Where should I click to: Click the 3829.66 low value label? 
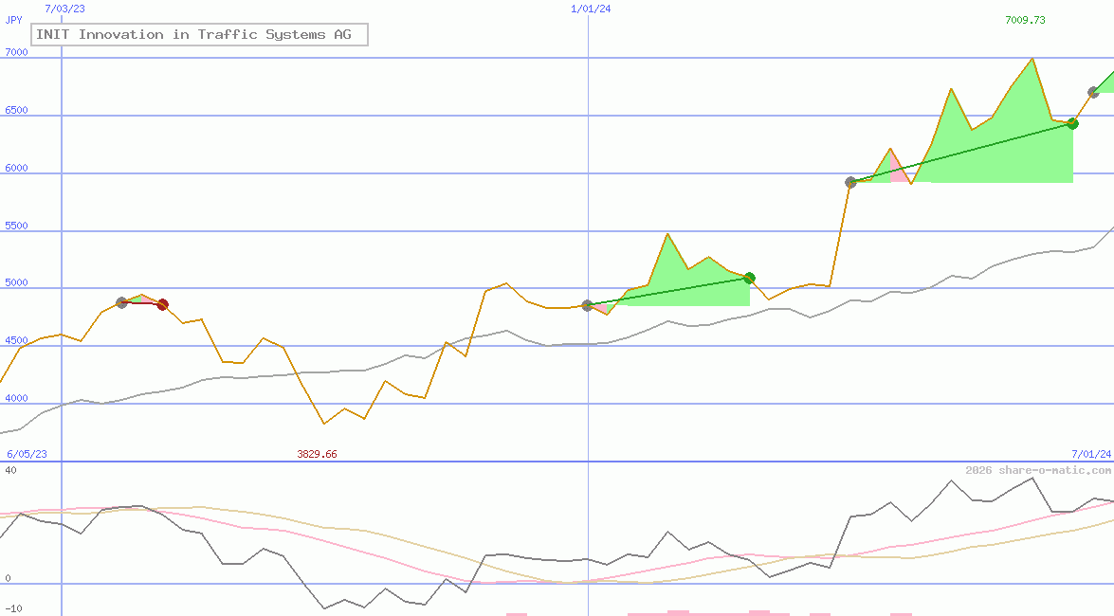pos(317,454)
